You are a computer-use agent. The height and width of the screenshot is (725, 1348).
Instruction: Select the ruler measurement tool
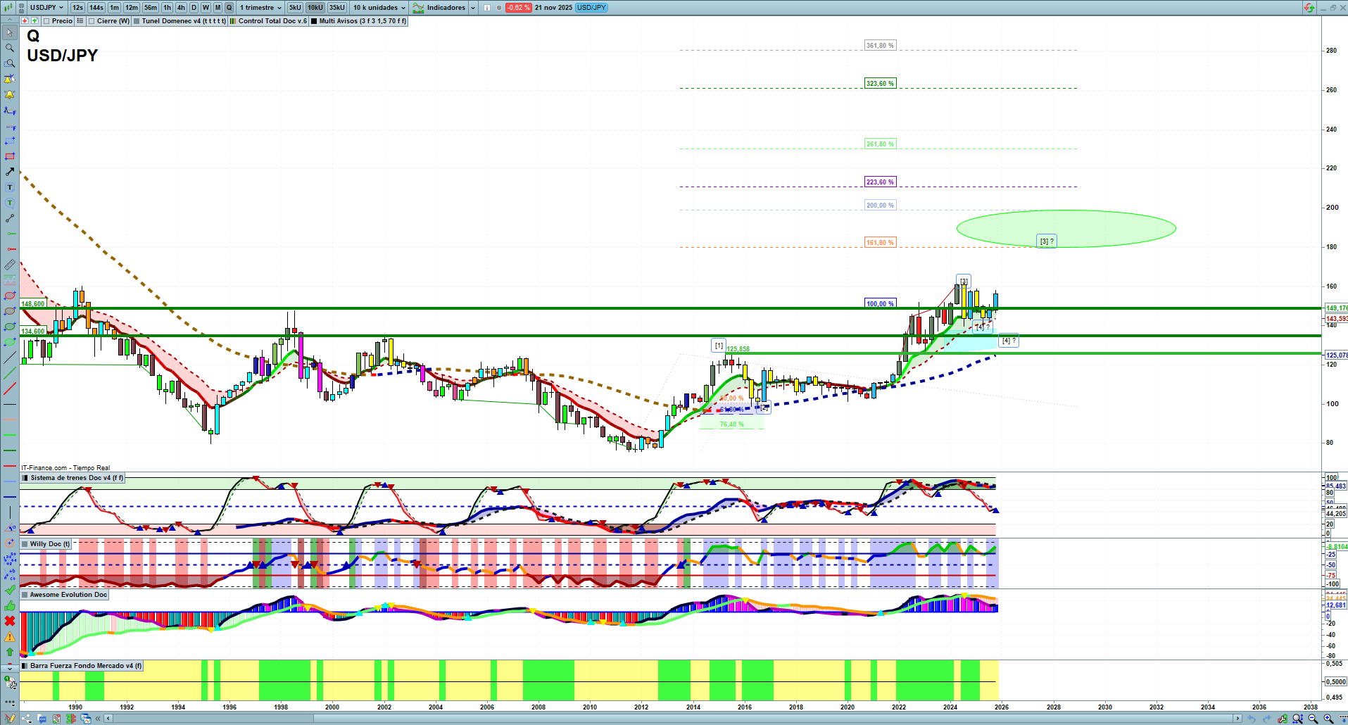tap(10, 265)
